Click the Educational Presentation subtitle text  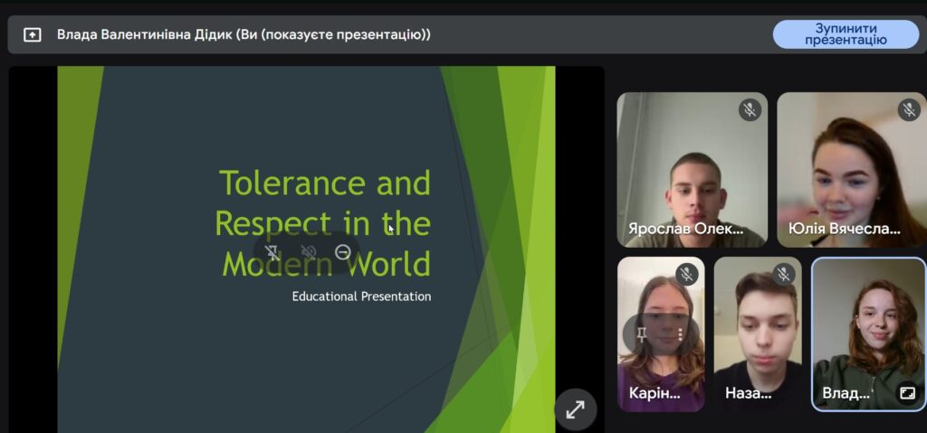click(361, 297)
